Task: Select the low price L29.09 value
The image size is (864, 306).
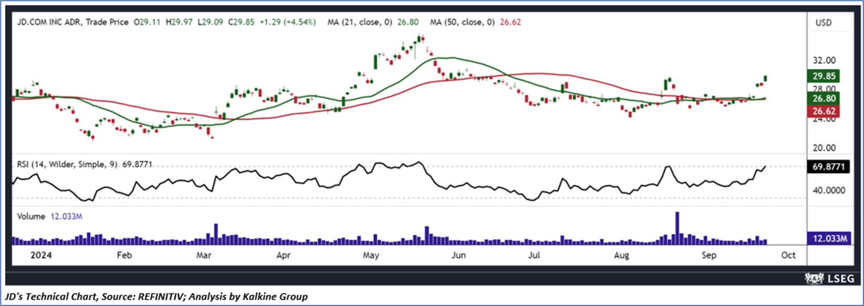Action: tap(210, 22)
